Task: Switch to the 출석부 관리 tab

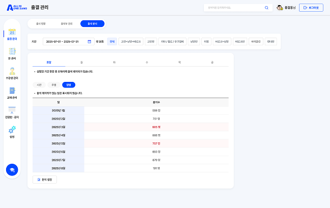Action: pyautogui.click(x=67, y=23)
